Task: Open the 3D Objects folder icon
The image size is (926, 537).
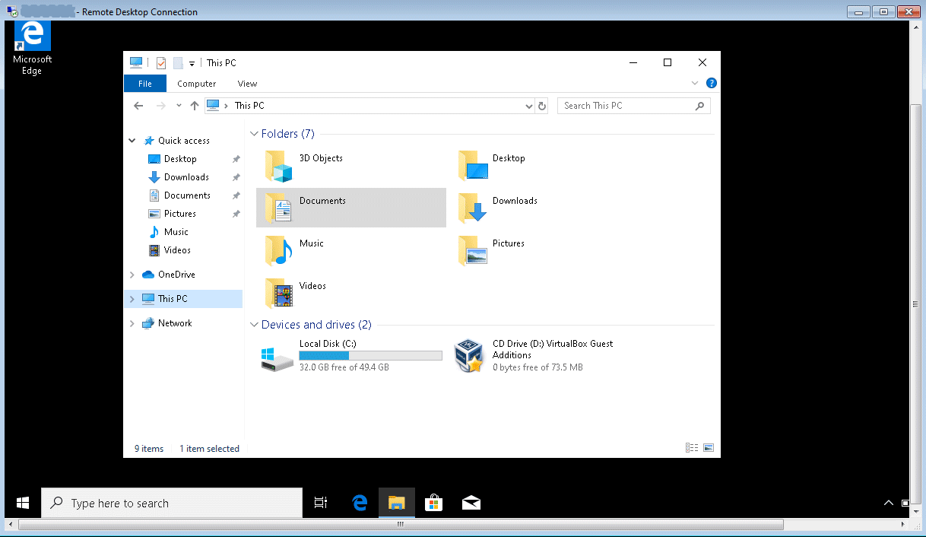Action: (x=278, y=166)
